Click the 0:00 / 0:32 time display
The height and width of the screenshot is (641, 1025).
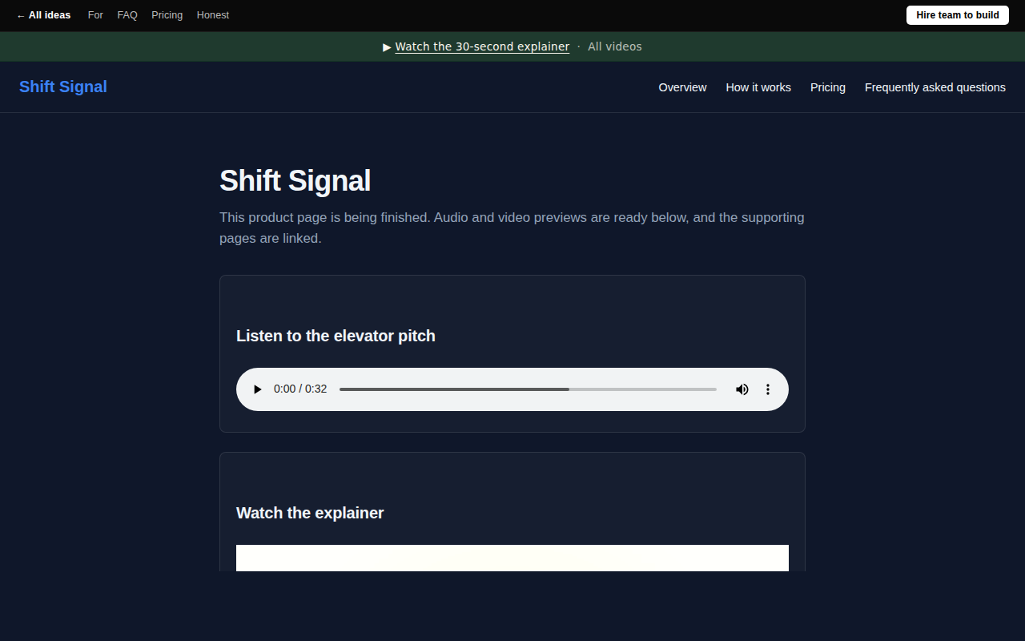point(300,389)
